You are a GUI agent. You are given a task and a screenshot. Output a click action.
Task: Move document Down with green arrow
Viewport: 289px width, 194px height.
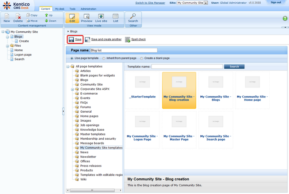(x=46, y=21)
